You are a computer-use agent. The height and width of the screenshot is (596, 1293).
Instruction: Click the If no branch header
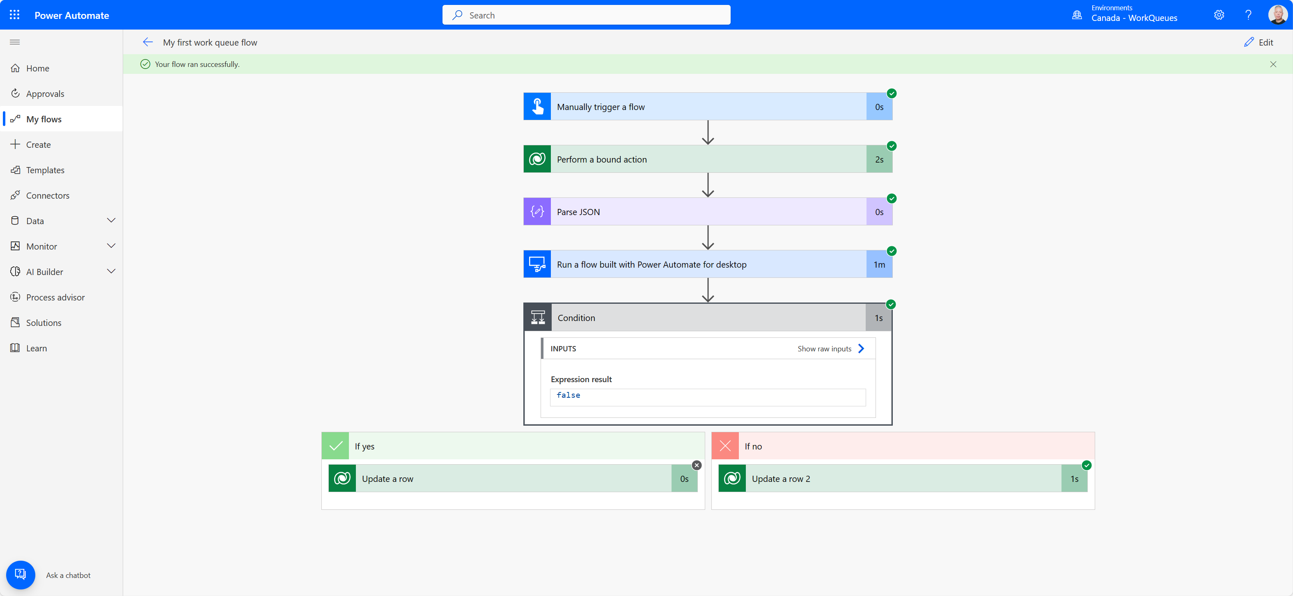point(903,446)
